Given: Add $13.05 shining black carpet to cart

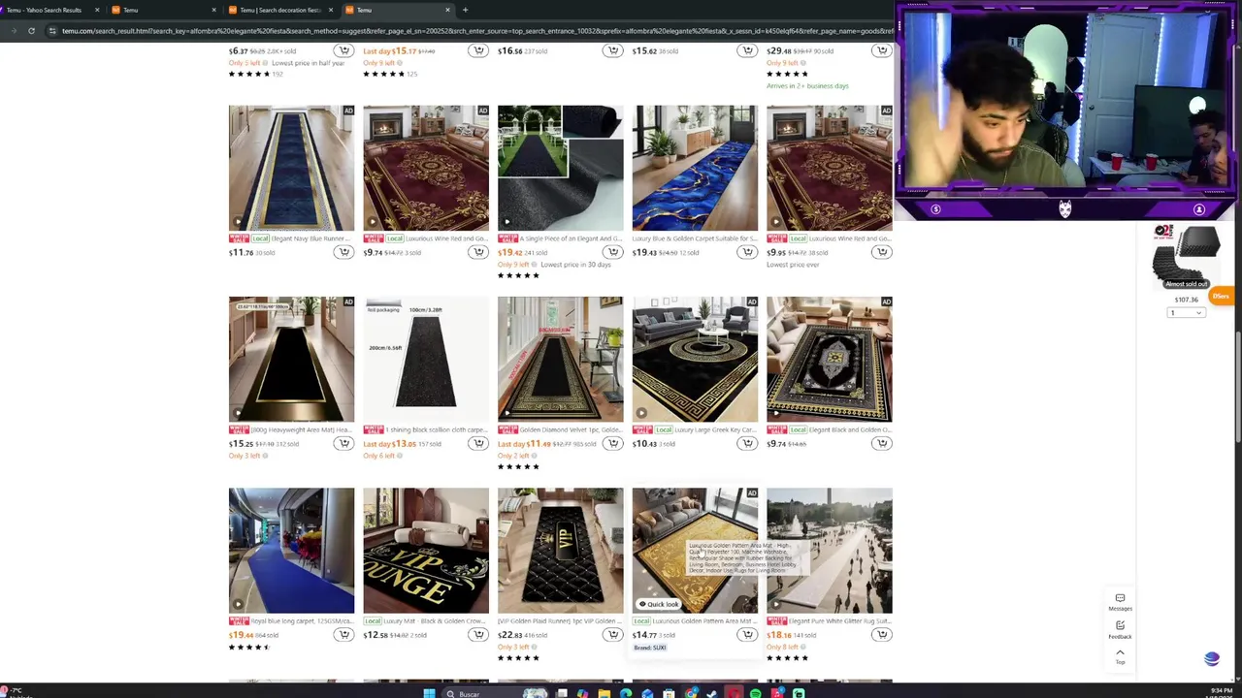Looking at the screenshot, I should (478, 443).
